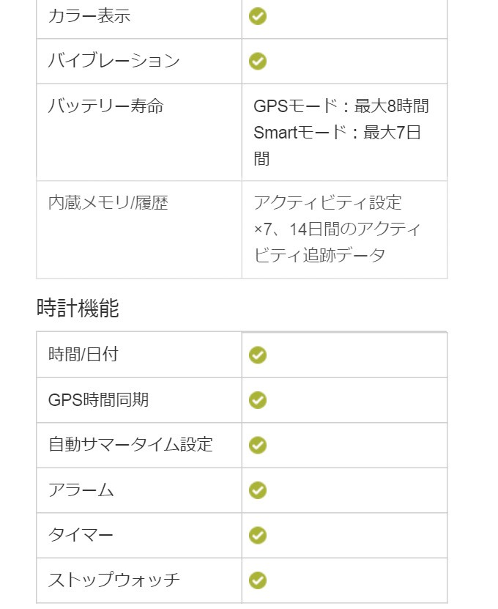Click the checkmark for 自動サマータイム設定
498x609 pixels.
(258, 446)
